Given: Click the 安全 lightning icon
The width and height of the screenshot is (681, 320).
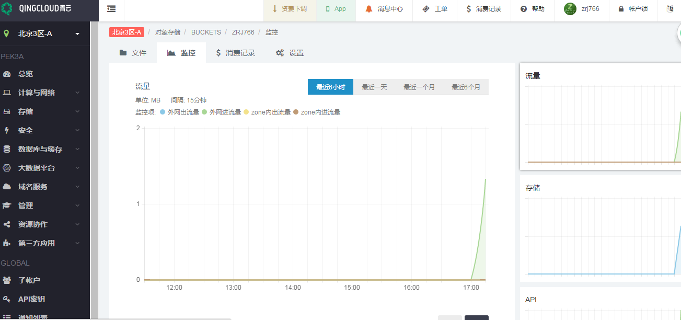Looking at the screenshot, I should (7, 130).
